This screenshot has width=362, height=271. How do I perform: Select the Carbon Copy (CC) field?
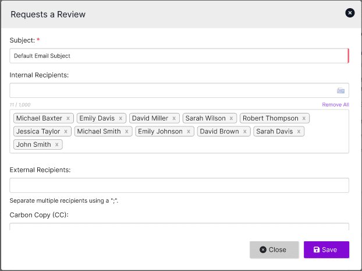[179, 227]
